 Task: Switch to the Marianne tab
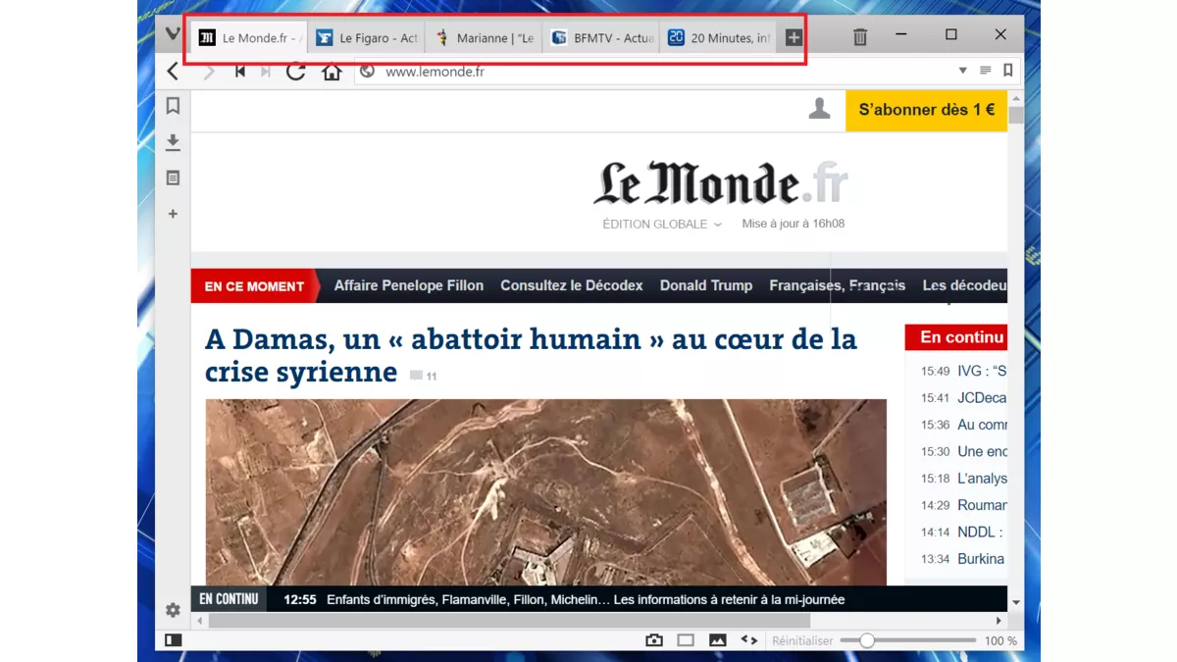[484, 38]
